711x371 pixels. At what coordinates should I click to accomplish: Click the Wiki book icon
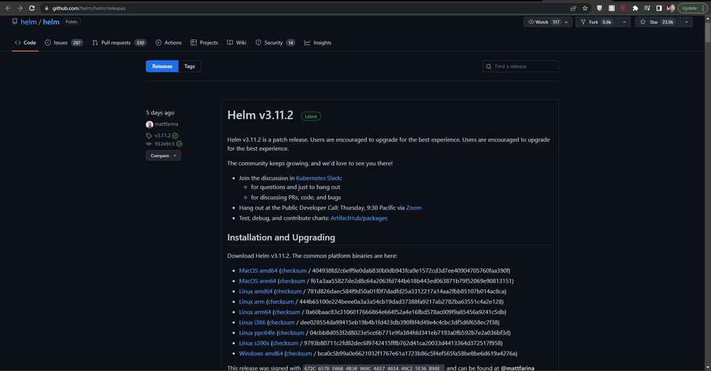230,43
